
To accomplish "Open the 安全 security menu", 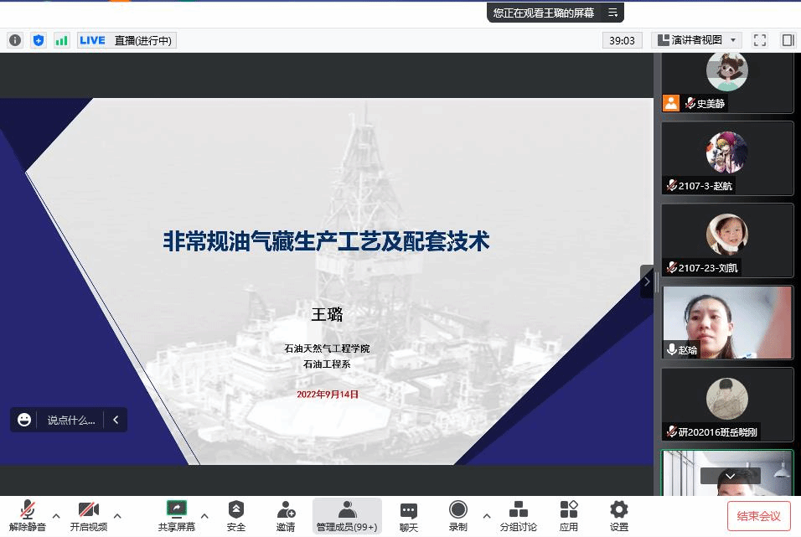I will click(x=236, y=516).
